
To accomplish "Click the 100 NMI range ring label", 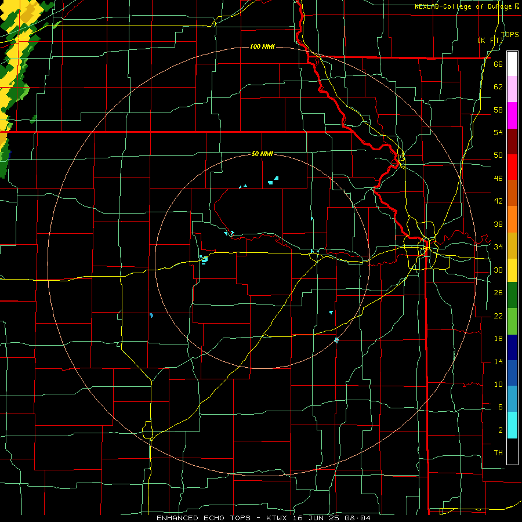I will click(x=262, y=46).
